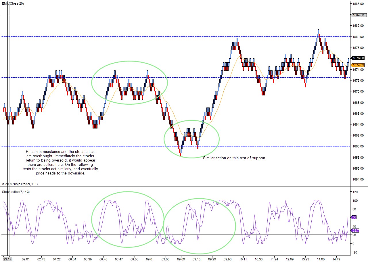This screenshot has height=263, width=368.
Task: Click the 1668.00 price axis label
Action: click(x=358, y=103)
